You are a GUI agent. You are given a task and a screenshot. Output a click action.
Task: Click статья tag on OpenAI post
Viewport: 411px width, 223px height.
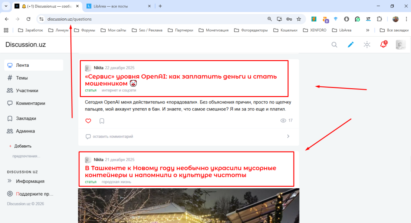coord(91,90)
